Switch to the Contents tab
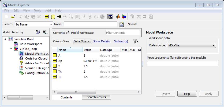The image size is (224, 107). point(67,97)
